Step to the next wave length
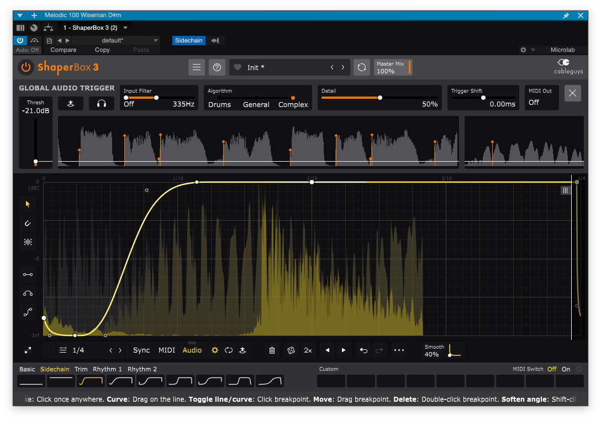Viewport: 601px width, 421px height. tap(120, 350)
